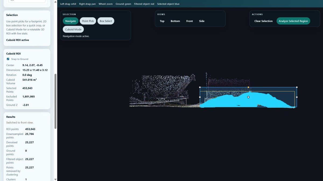Click Analyze Selected Region
The height and width of the screenshot is (181, 323).
[x=293, y=21]
